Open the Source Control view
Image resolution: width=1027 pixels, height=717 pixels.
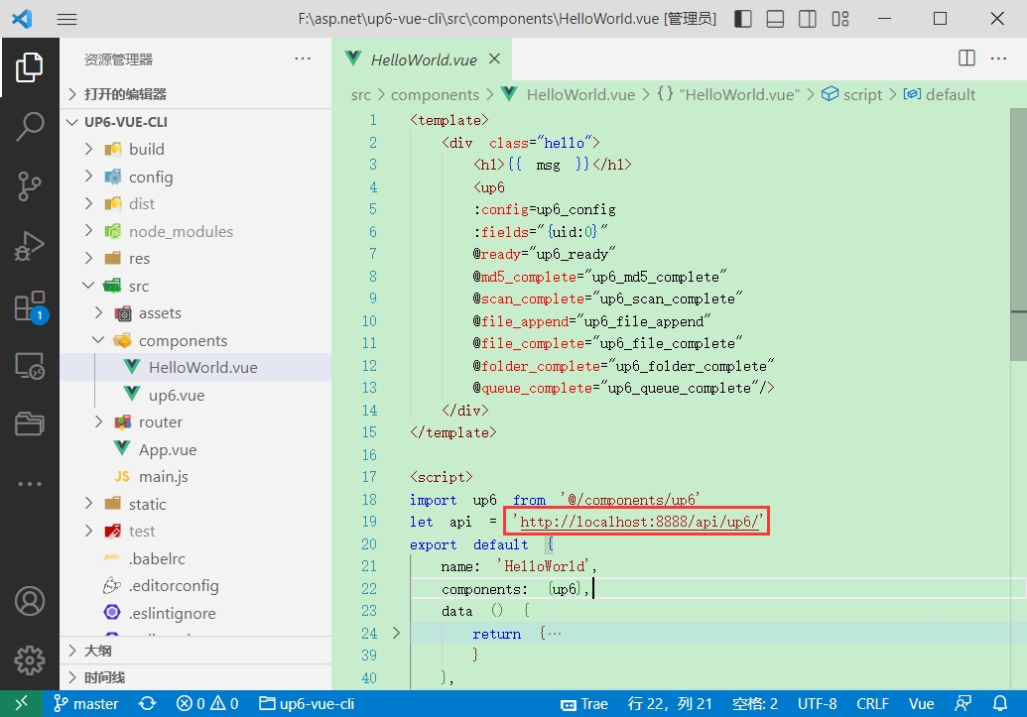tap(30, 185)
